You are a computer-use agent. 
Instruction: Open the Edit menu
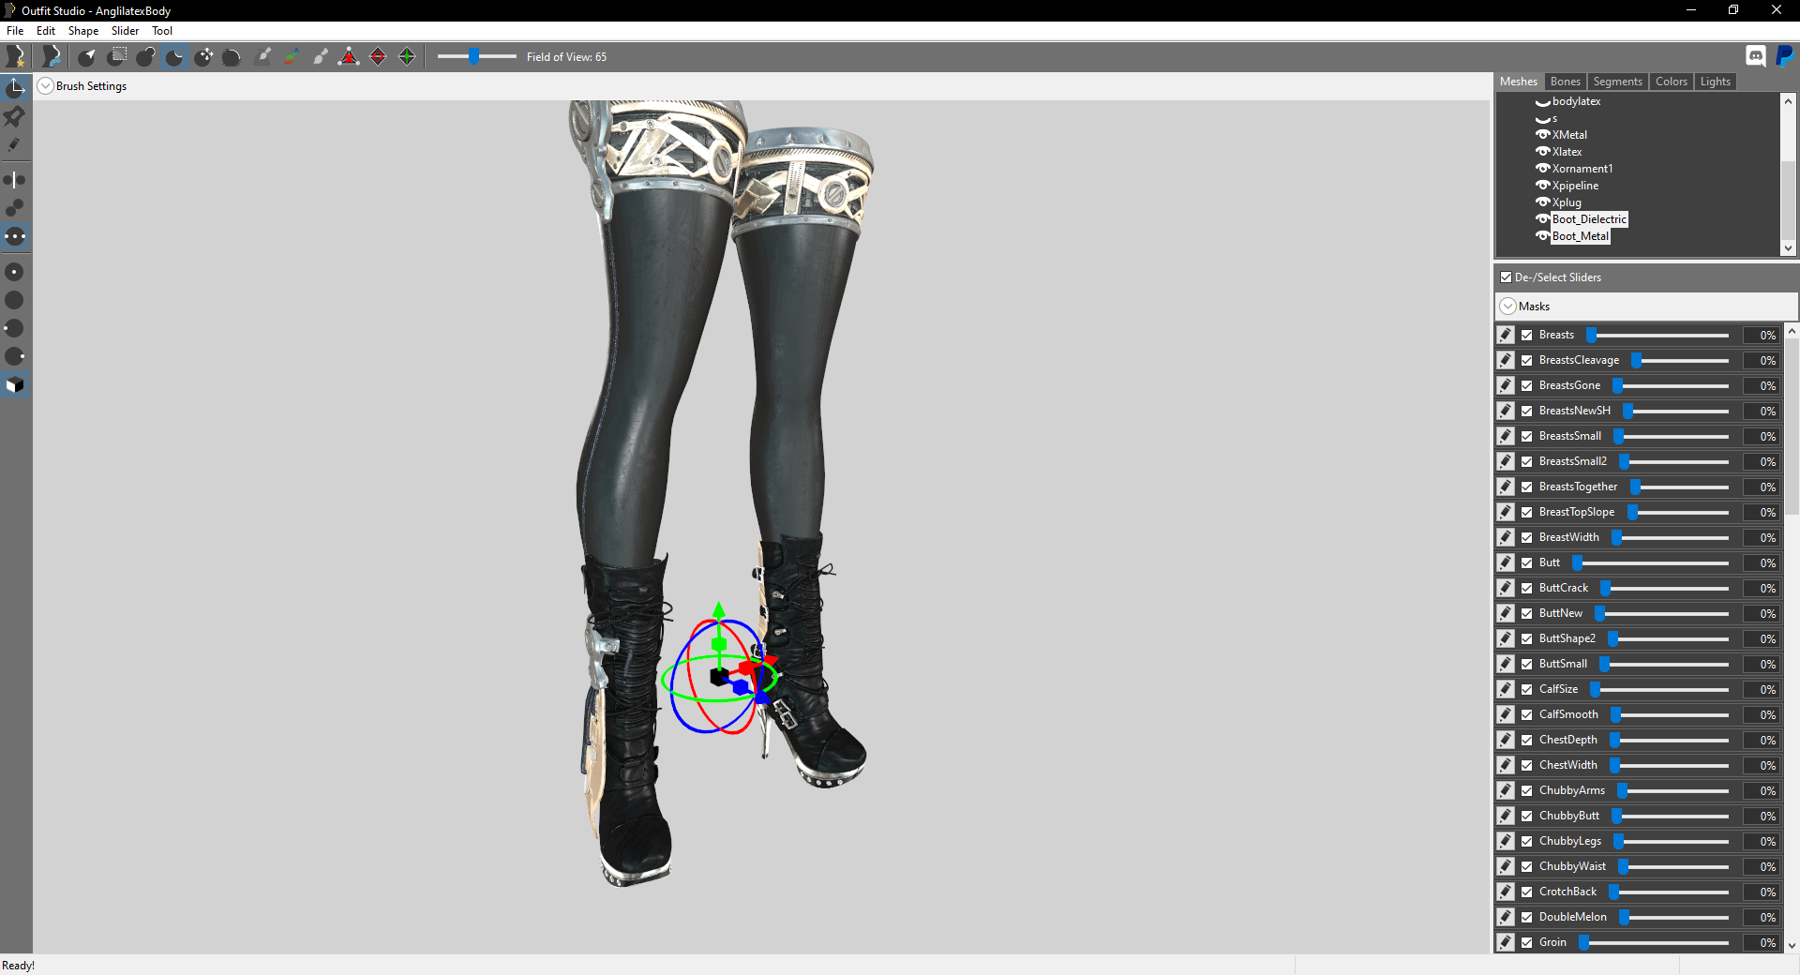coord(46,31)
